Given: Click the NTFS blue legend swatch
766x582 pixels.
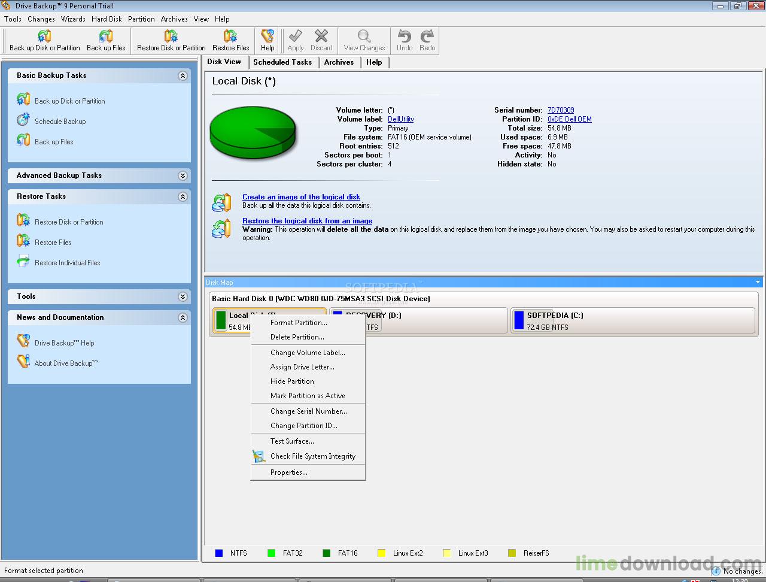Looking at the screenshot, I should (x=219, y=553).
